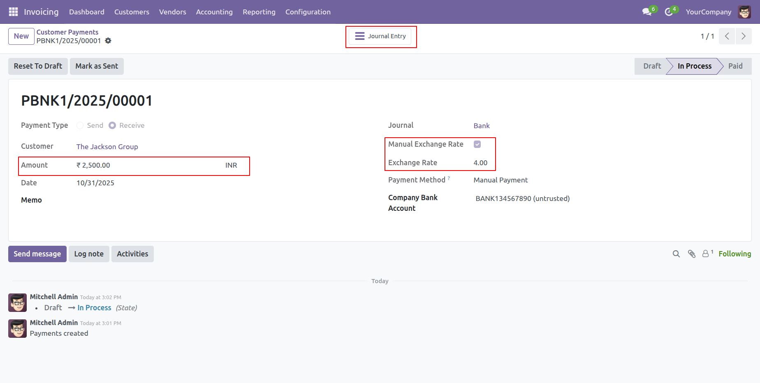The height and width of the screenshot is (383, 760).
Task: Click the gear icon beside PBNK1/2025/00001
Action: point(108,41)
